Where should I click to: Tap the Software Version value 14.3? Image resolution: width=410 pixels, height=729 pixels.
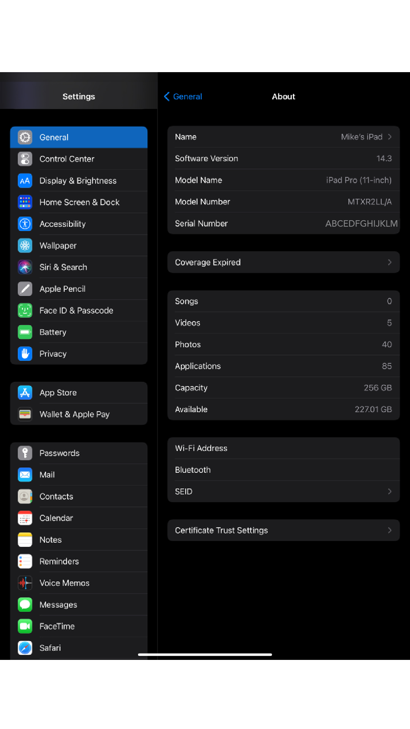coord(384,158)
